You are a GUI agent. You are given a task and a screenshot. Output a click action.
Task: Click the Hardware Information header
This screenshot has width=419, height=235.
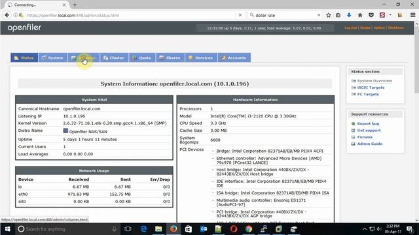(x=255, y=100)
